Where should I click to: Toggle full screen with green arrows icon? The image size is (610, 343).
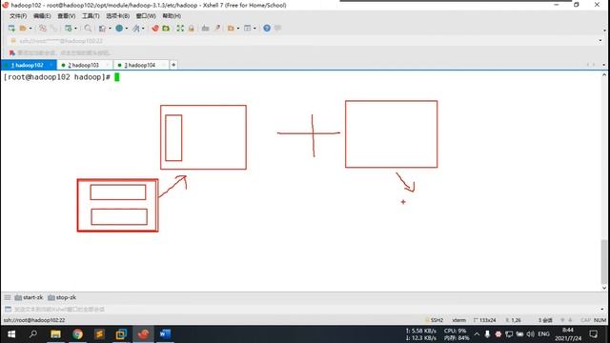pos(180,28)
